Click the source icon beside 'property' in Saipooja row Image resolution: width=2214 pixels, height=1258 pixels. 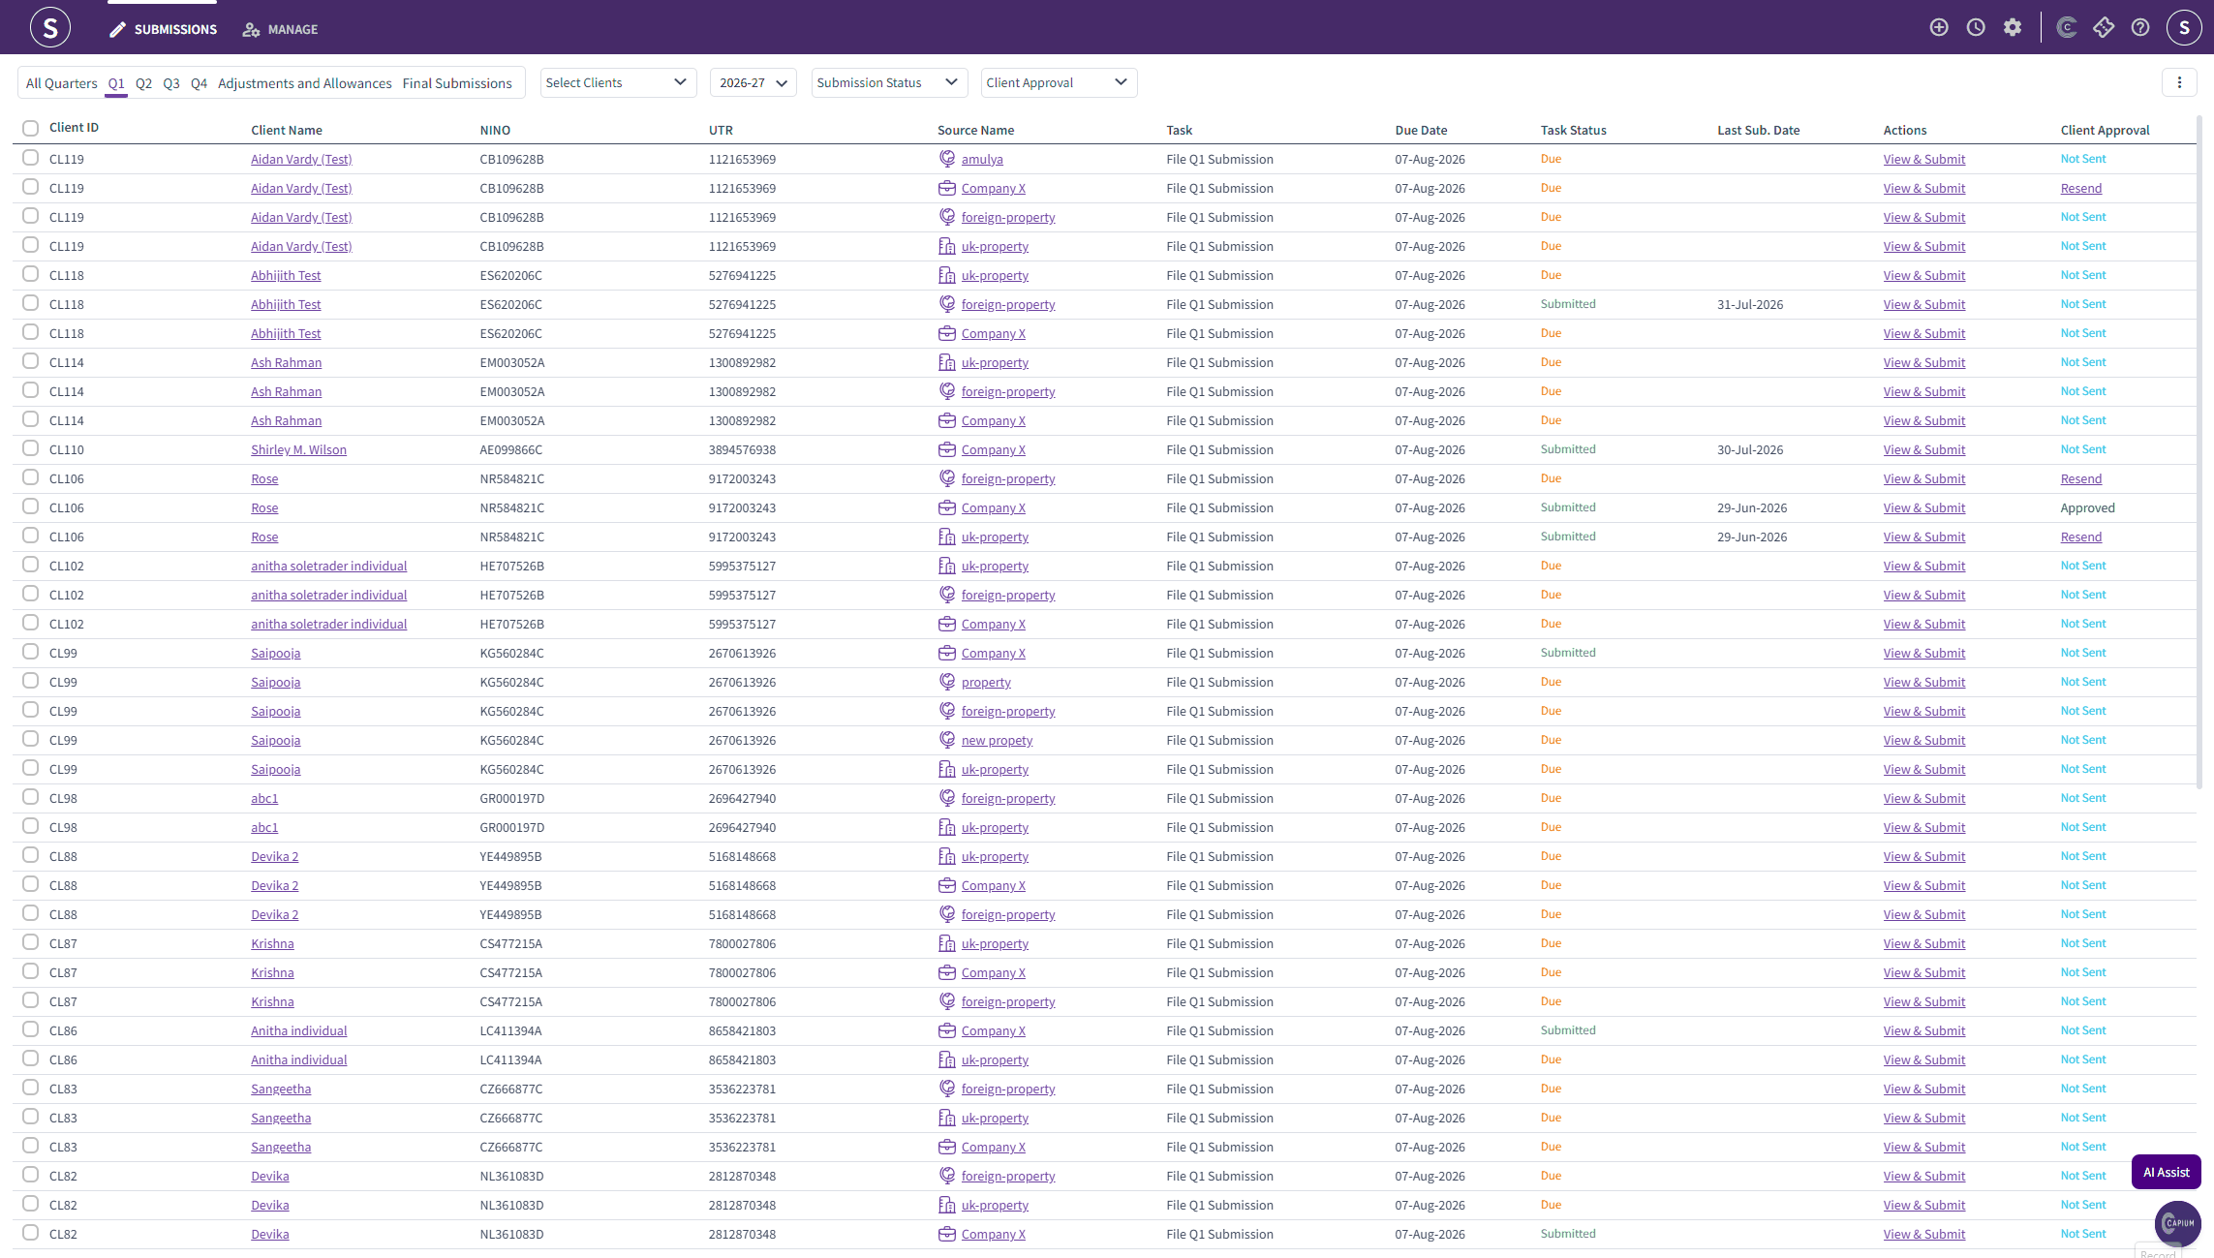[947, 682]
